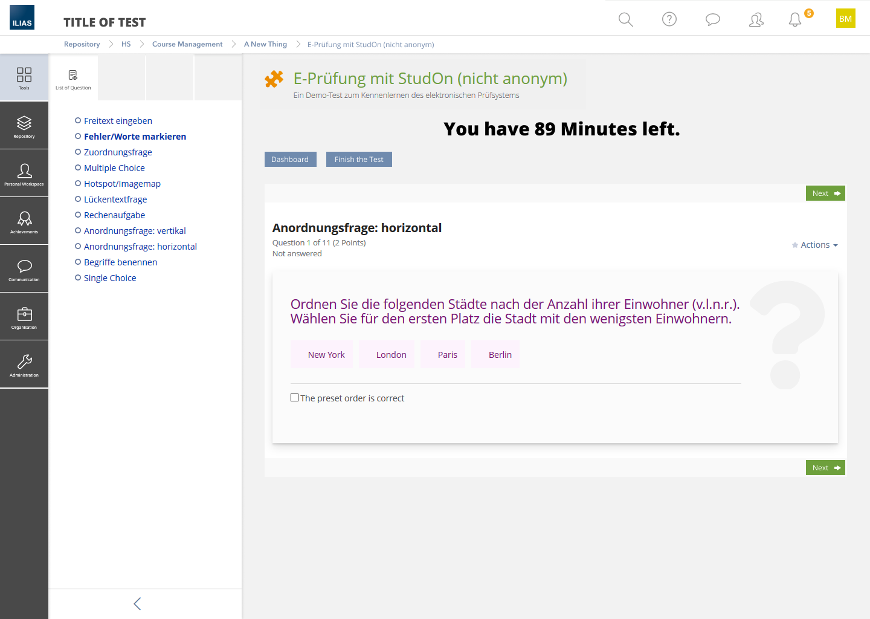Screen dimensions: 870x619
Task: Click the bottom Next button
Action: pyautogui.click(x=825, y=468)
